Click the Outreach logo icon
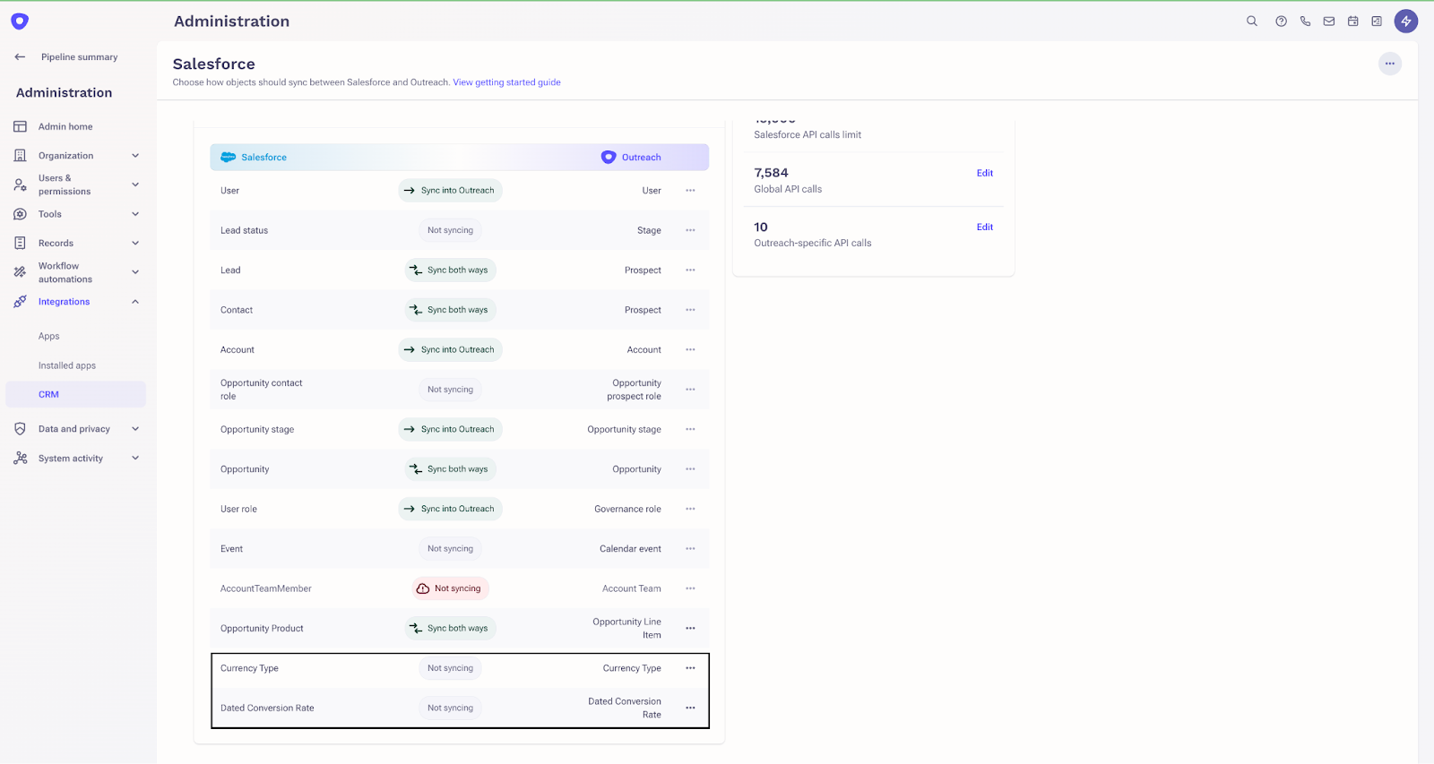Image resolution: width=1434 pixels, height=764 pixels. tap(20, 21)
